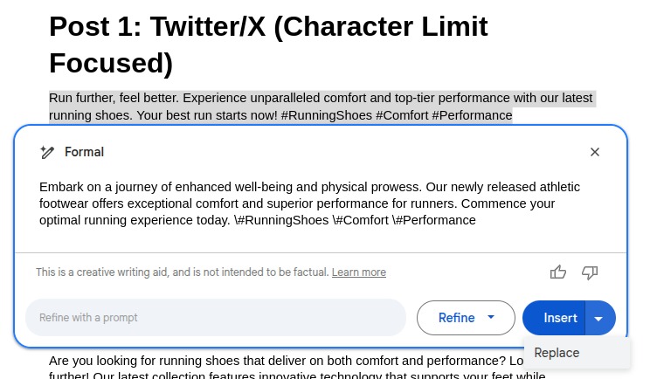The image size is (650, 379).
Task: Choose Replace from the dropdown menu
Action: (557, 353)
